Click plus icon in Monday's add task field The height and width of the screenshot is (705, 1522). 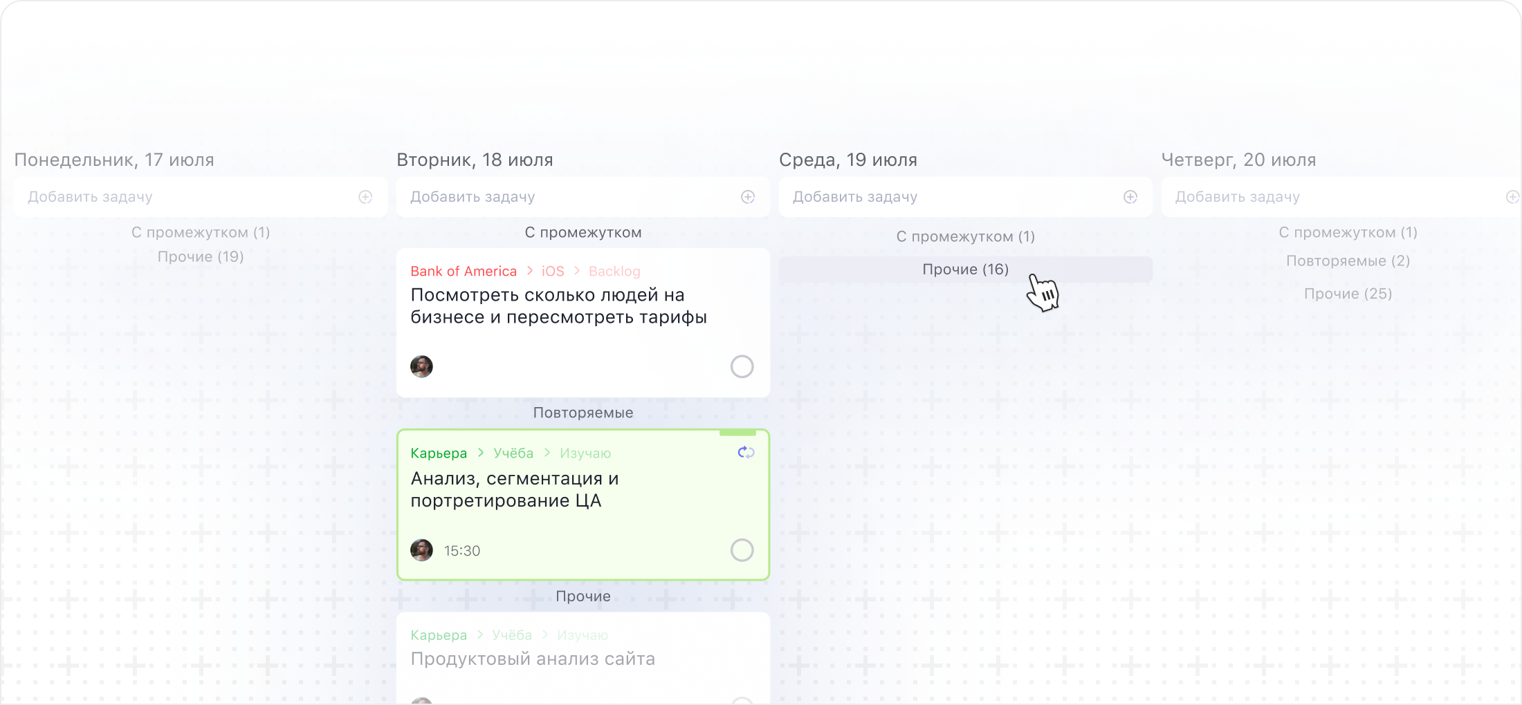click(365, 197)
